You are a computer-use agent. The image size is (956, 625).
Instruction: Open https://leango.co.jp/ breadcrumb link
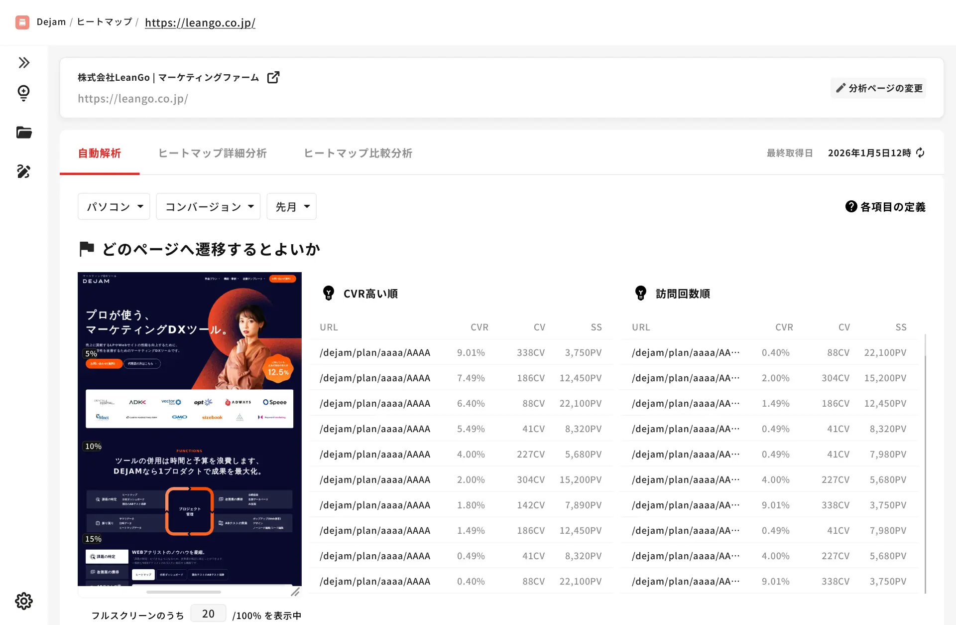tap(200, 22)
